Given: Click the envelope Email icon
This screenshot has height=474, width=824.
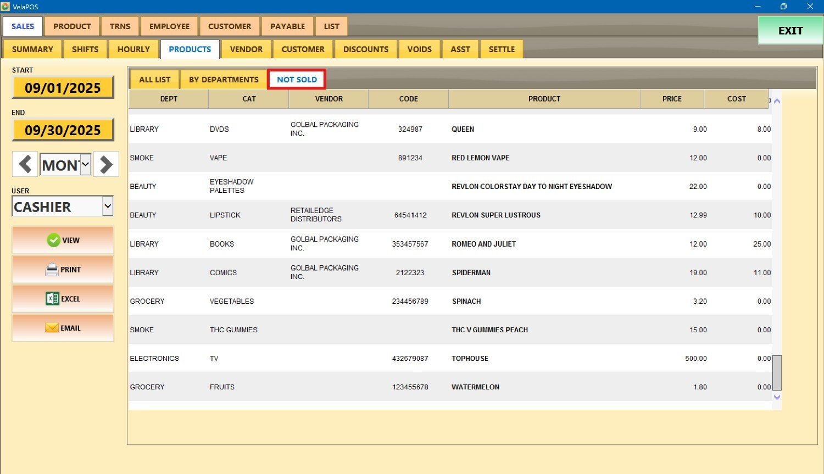Looking at the screenshot, I should [52, 328].
